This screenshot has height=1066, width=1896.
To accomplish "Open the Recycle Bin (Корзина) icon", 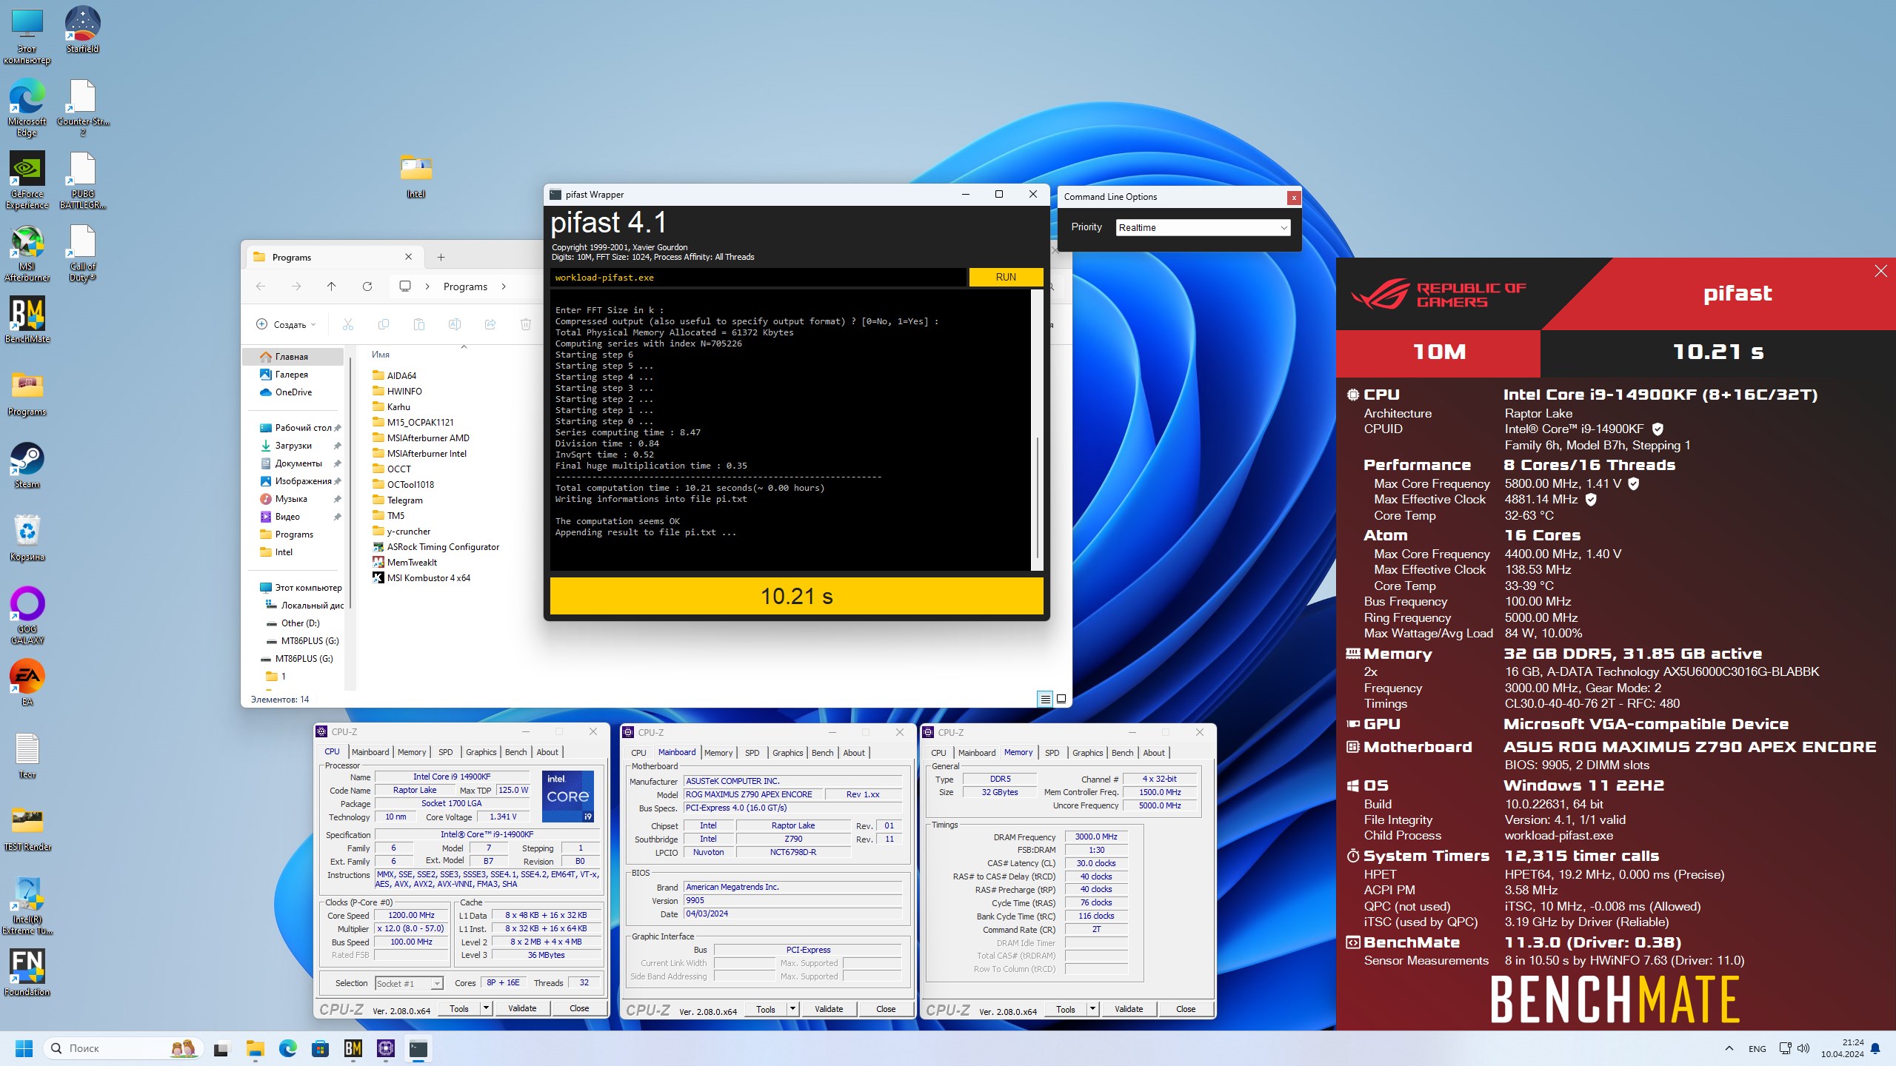I will pyautogui.click(x=27, y=537).
